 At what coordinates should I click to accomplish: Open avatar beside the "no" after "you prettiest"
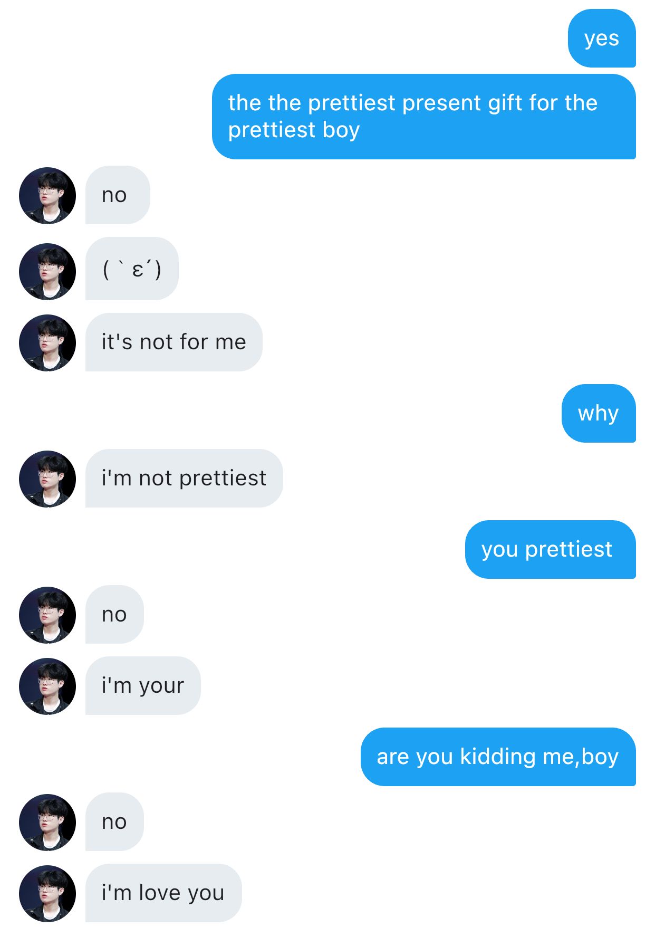[x=47, y=615]
